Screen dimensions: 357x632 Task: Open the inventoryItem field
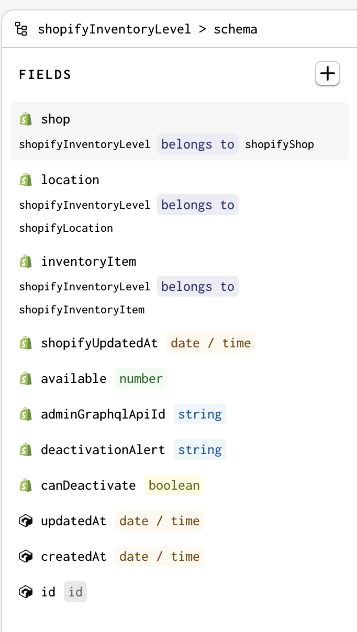point(88,262)
